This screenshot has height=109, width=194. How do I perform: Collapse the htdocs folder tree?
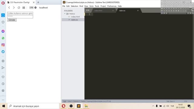[65, 14]
